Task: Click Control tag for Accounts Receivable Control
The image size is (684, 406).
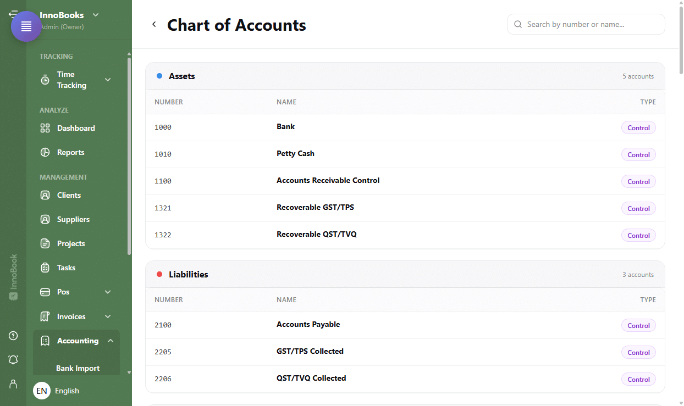Action: point(638,181)
